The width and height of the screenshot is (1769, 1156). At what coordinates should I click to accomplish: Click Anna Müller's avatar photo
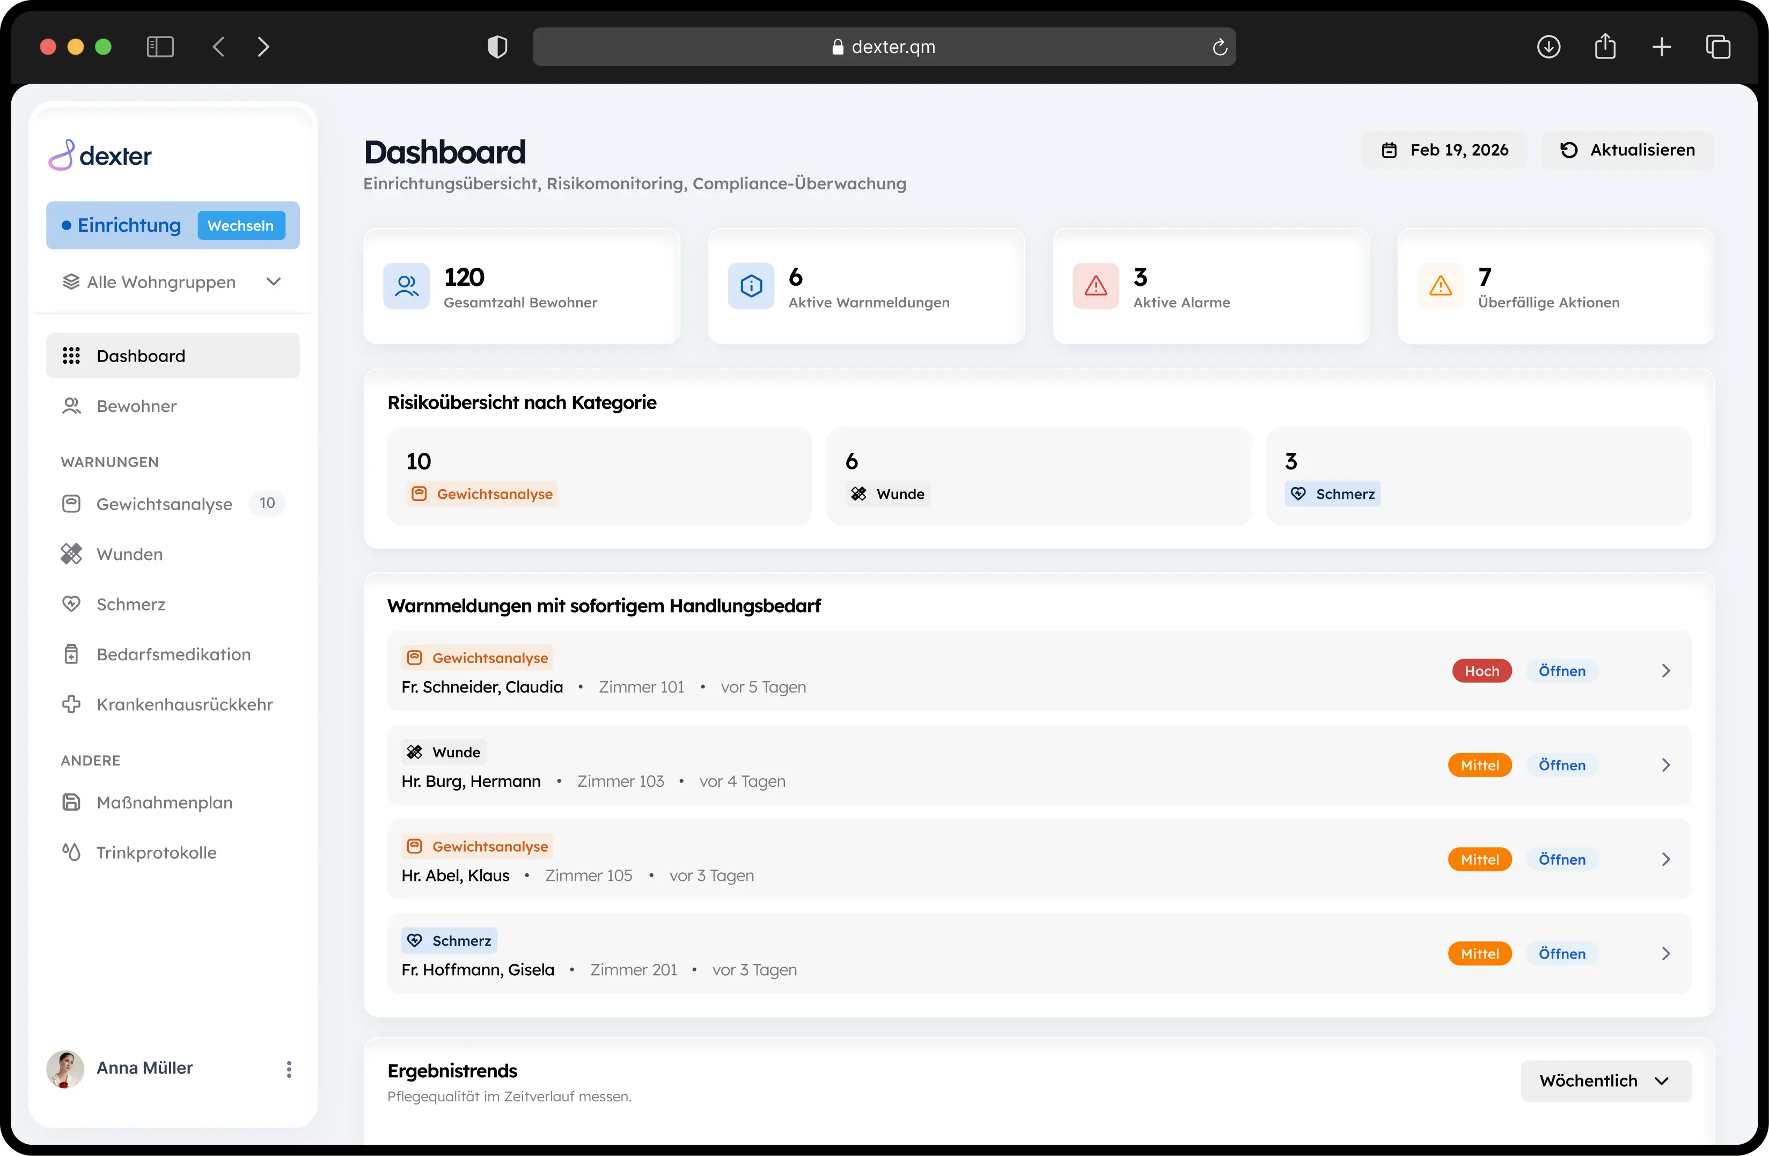pos(65,1069)
